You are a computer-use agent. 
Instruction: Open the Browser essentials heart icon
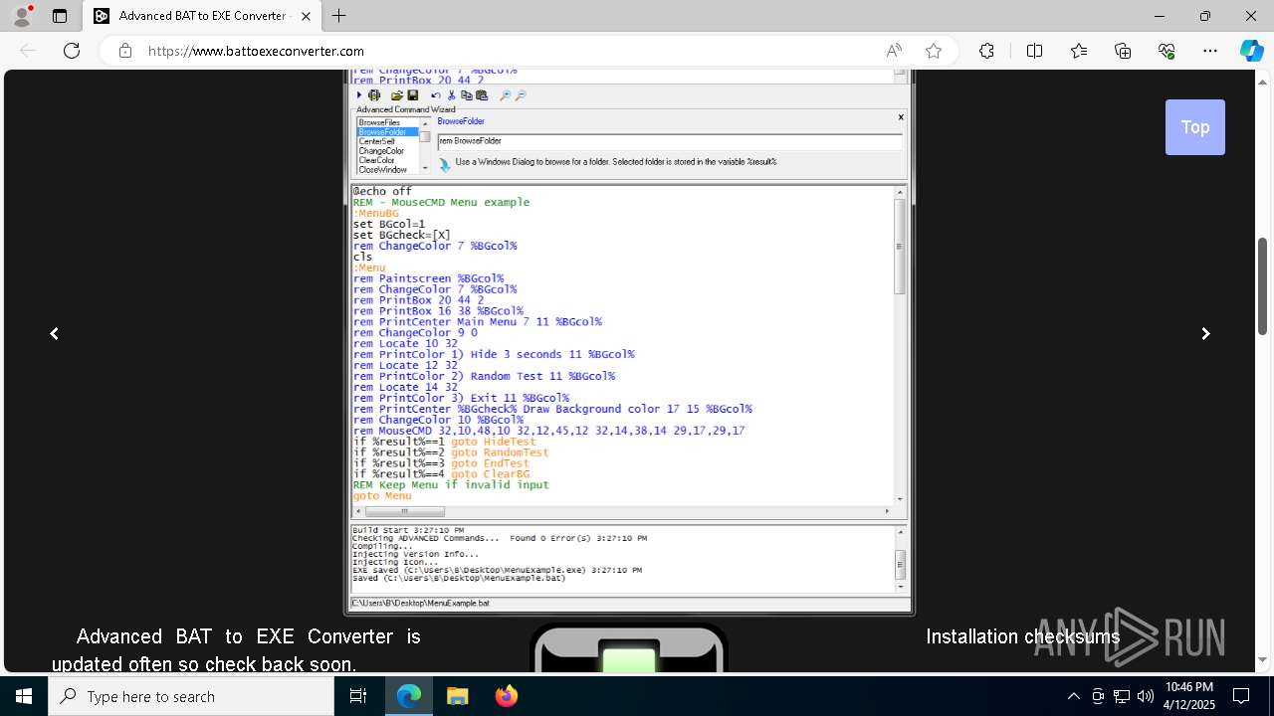coord(1167,51)
